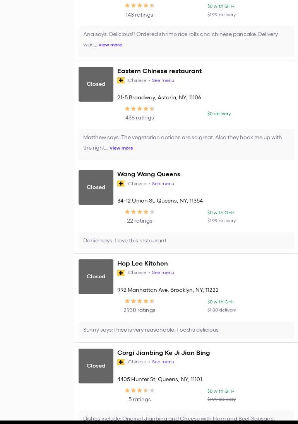Open the Hop Lee Kitchen restaurant title
This screenshot has height=424, width=298.
click(x=142, y=263)
